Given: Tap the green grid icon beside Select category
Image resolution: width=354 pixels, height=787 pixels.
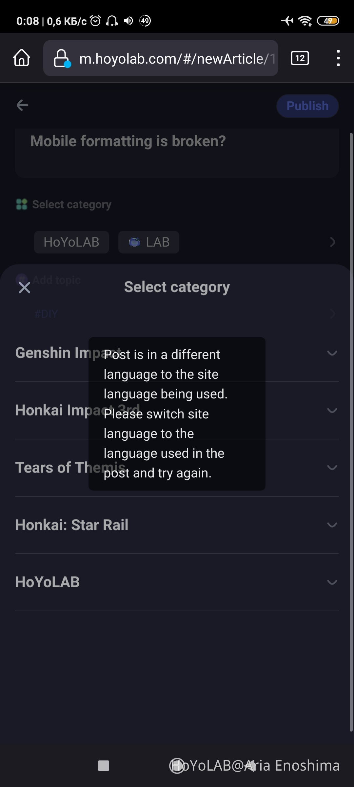Looking at the screenshot, I should tap(21, 204).
